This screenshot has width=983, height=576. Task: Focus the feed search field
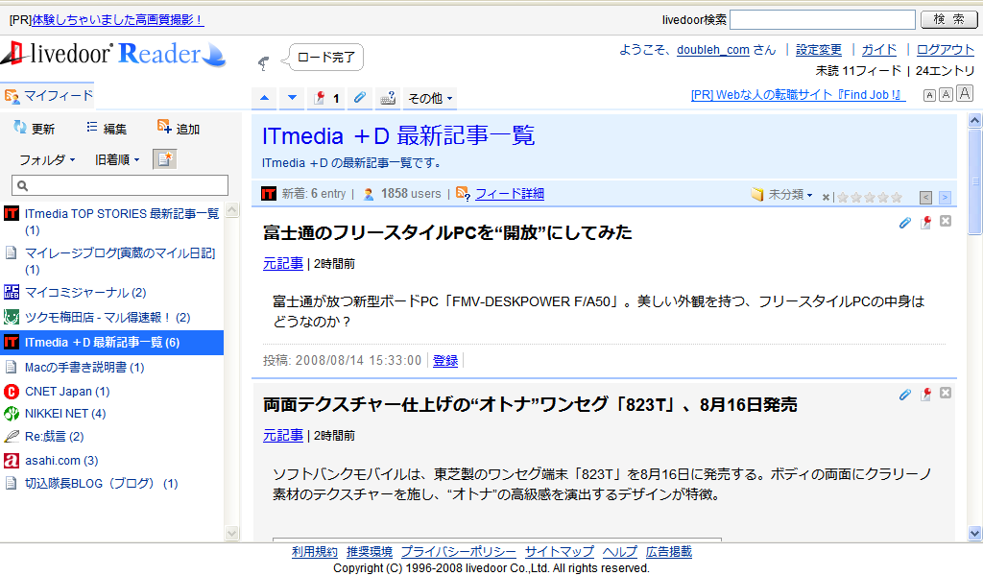click(x=120, y=185)
